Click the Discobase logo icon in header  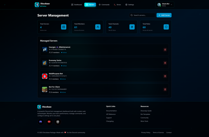click(x=37, y=5)
